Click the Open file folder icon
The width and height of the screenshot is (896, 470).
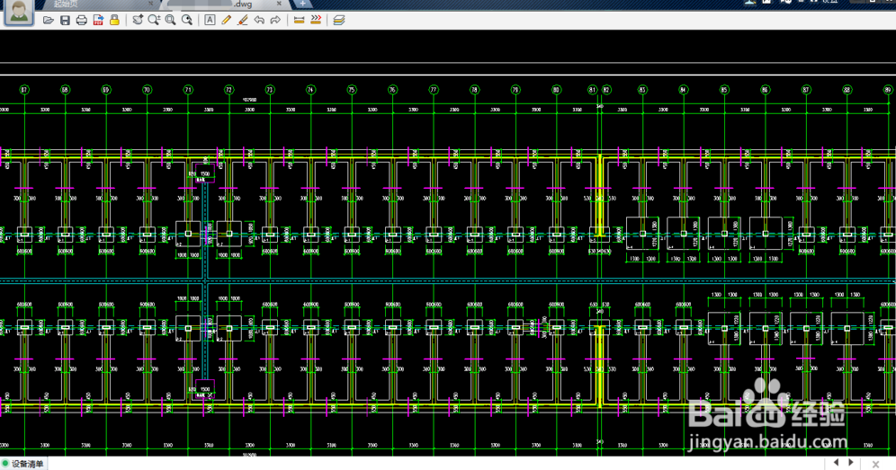tap(49, 20)
